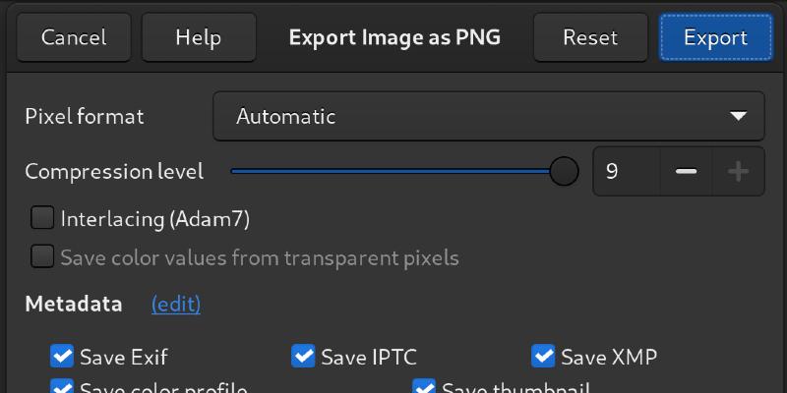Screen dimensions: 787x393
Task: Open the Automatic pixel format combo box
Action: coord(488,117)
